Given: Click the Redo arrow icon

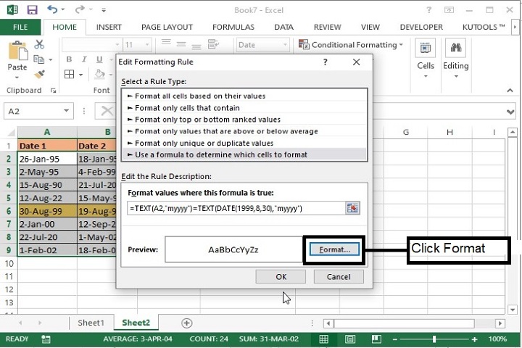Looking at the screenshot, I should tap(80, 9).
